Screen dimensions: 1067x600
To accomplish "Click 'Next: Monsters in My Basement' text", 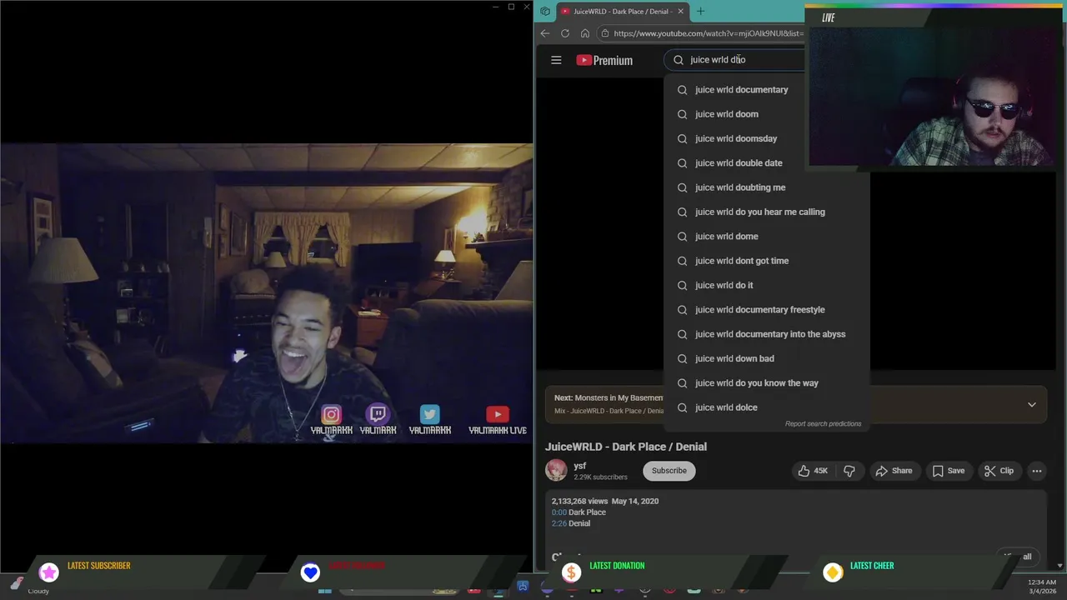I will (x=609, y=398).
